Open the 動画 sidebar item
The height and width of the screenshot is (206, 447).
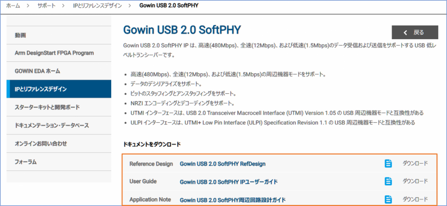click(59, 35)
